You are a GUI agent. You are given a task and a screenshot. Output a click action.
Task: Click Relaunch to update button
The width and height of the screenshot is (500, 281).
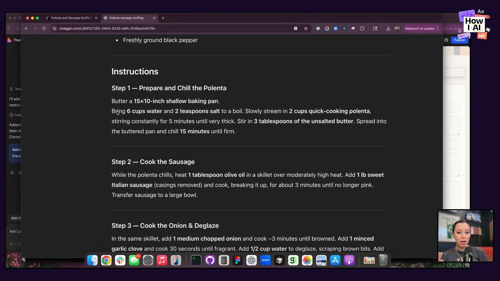(x=420, y=28)
